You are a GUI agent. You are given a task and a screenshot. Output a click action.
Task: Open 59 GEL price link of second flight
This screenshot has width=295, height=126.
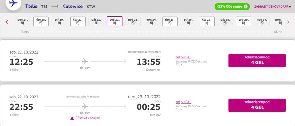pos(186,102)
